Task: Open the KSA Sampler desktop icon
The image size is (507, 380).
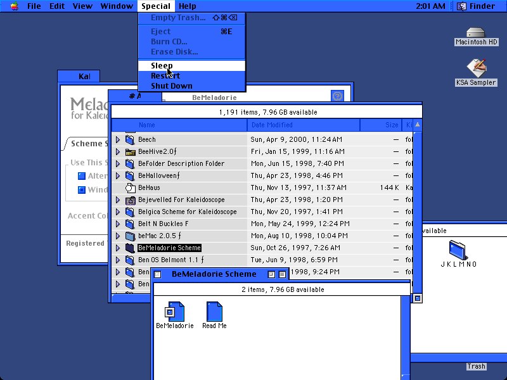Action: tap(476, 69)
